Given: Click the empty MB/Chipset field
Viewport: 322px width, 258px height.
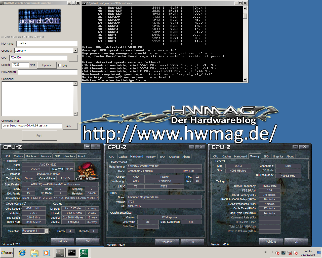Looking at the screenshot, I should click(48, 72).
